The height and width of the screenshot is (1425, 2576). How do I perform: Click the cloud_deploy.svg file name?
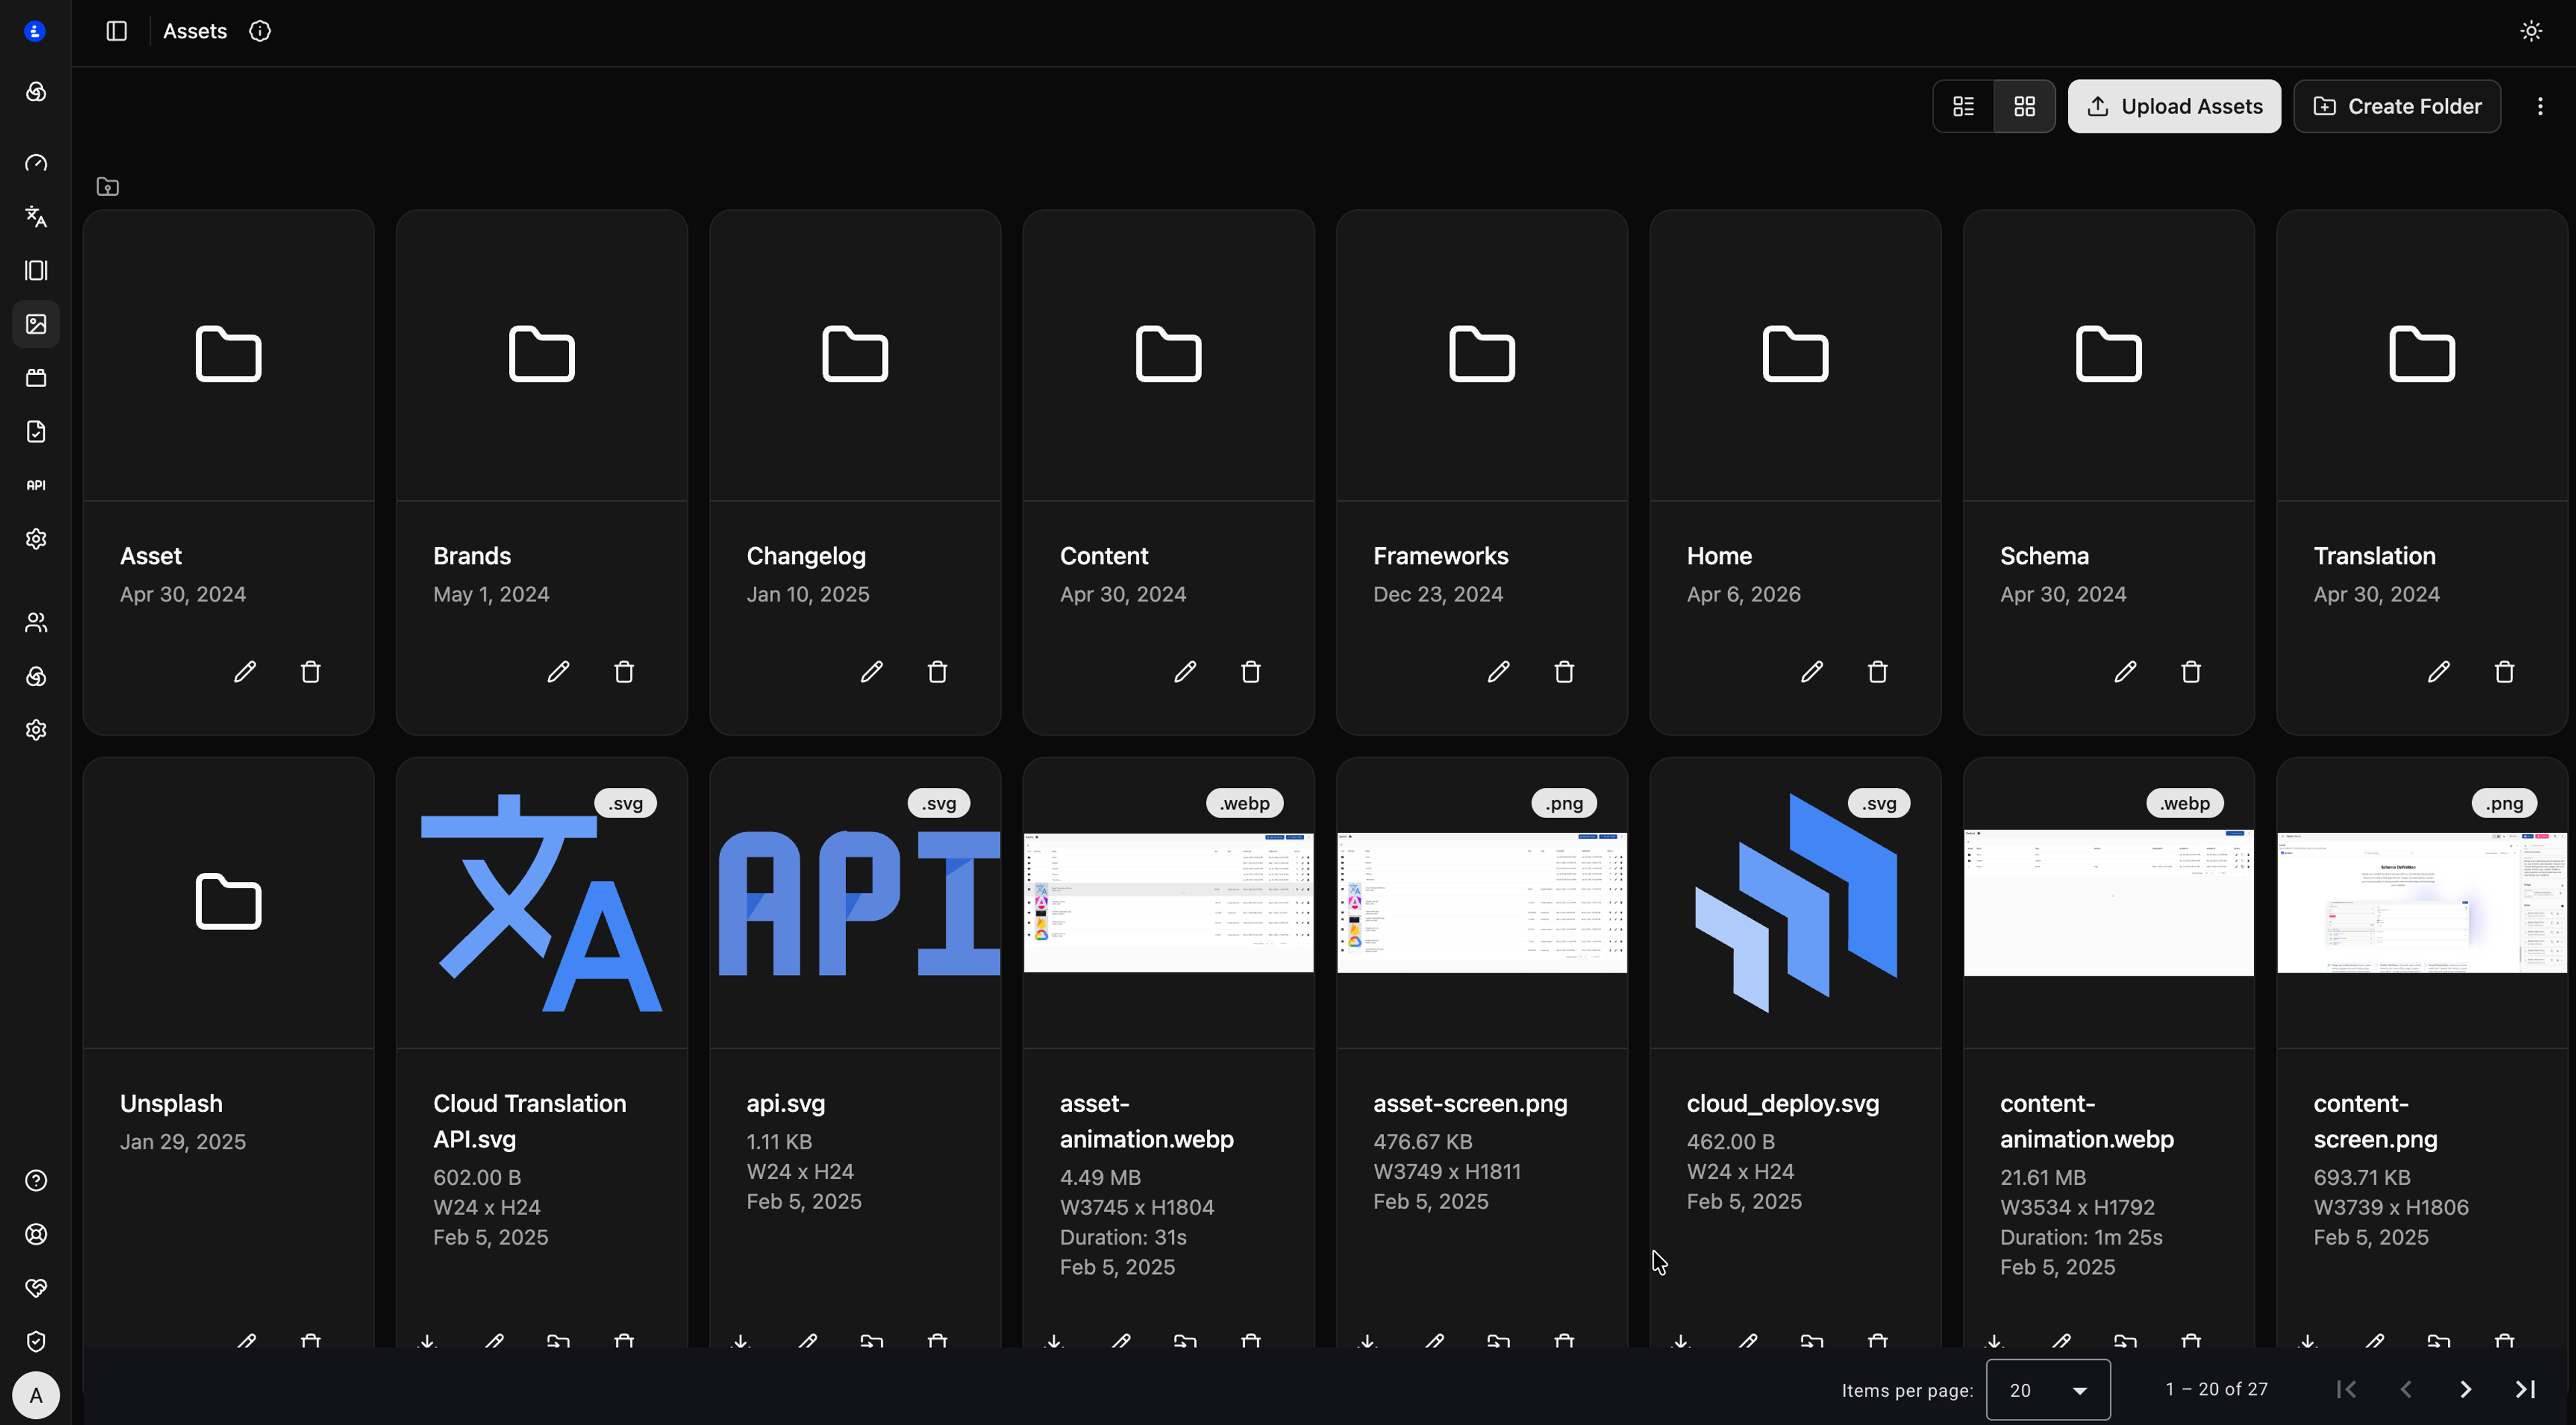pos(1783,1103)
